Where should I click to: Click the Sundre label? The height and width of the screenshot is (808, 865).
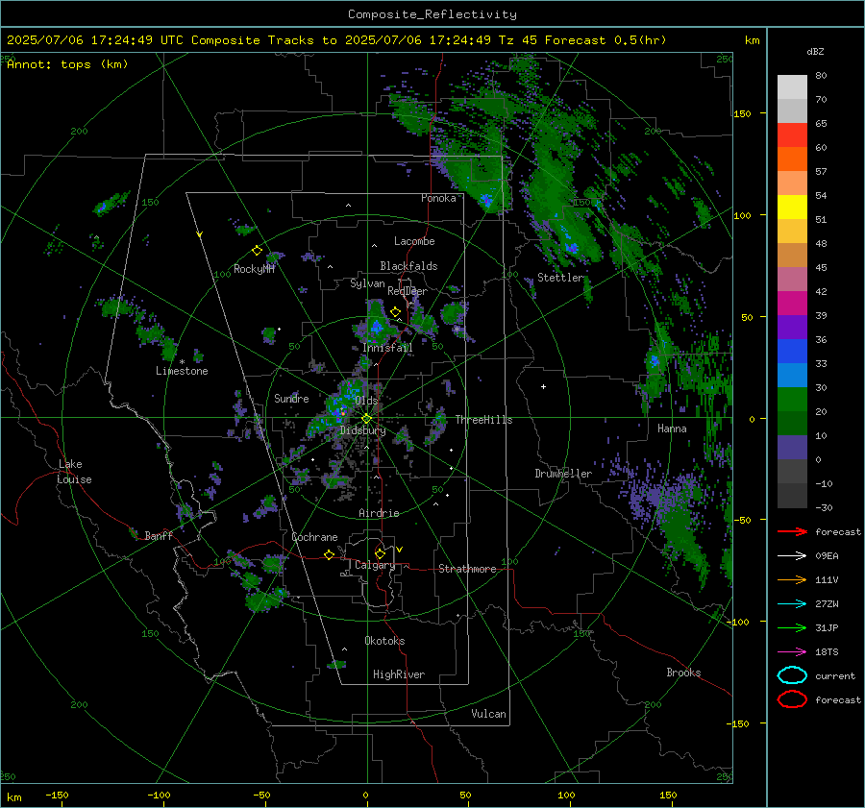pyautogui.click(x=291, y=398)
